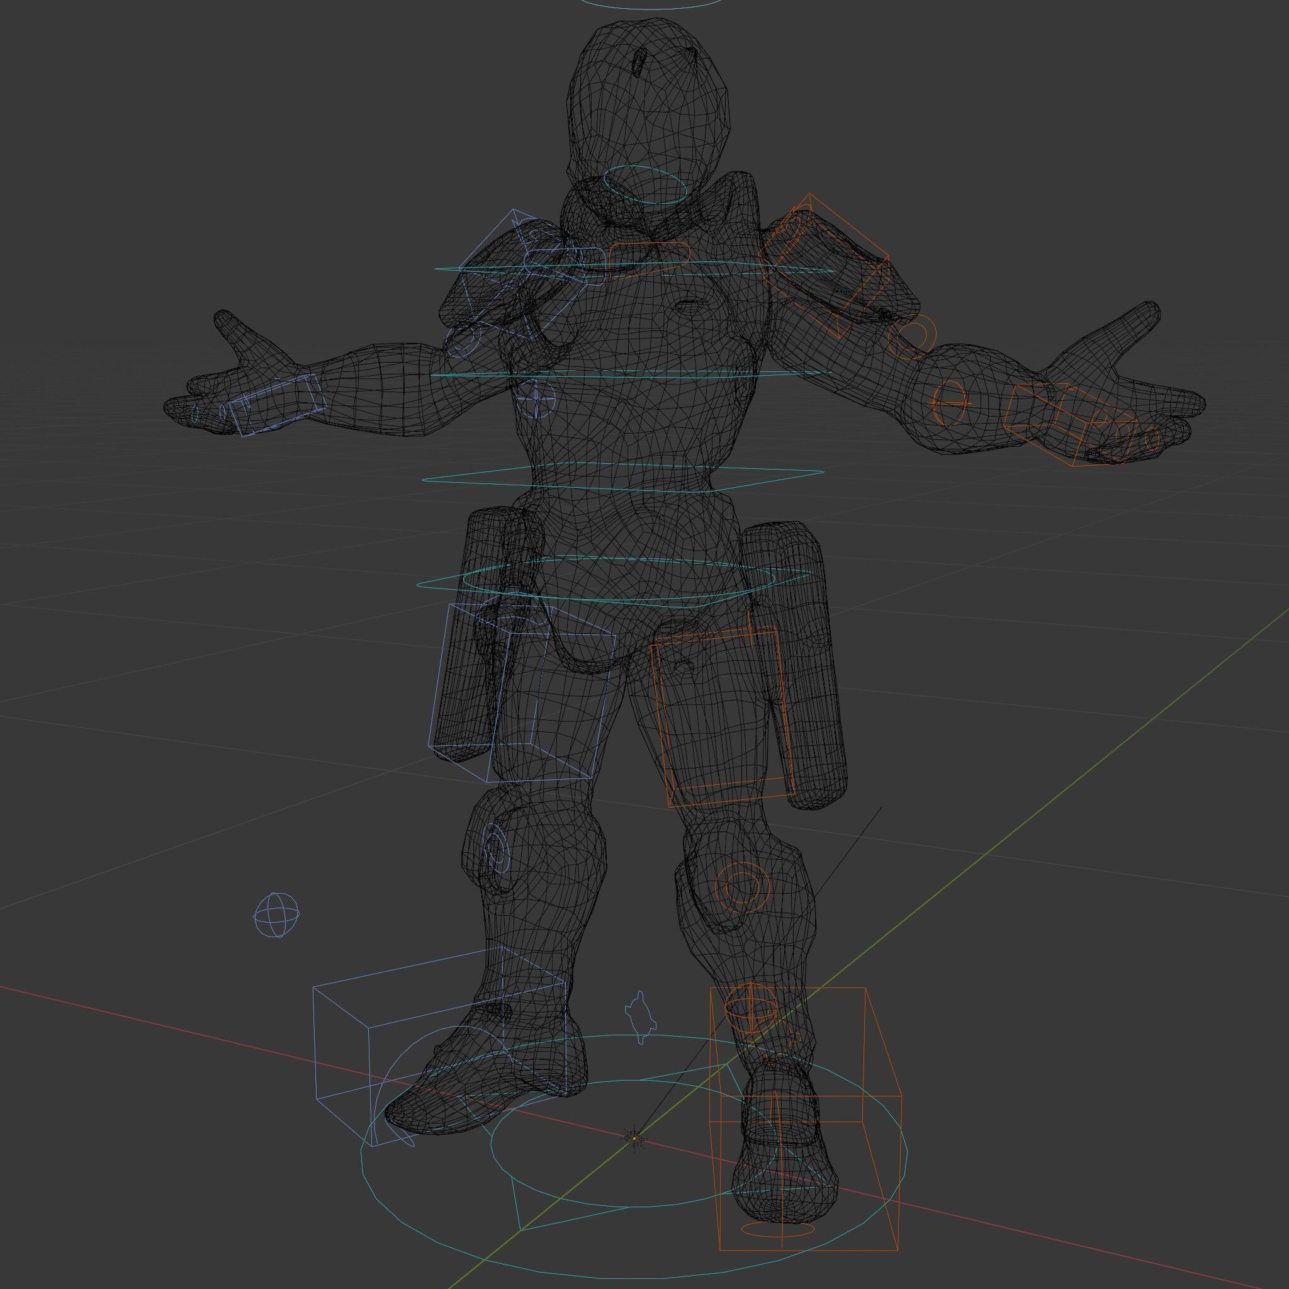Select the blue wire sphere pole target
Viewport: 1289px width, 1289px height.
(x=276, y=915)
